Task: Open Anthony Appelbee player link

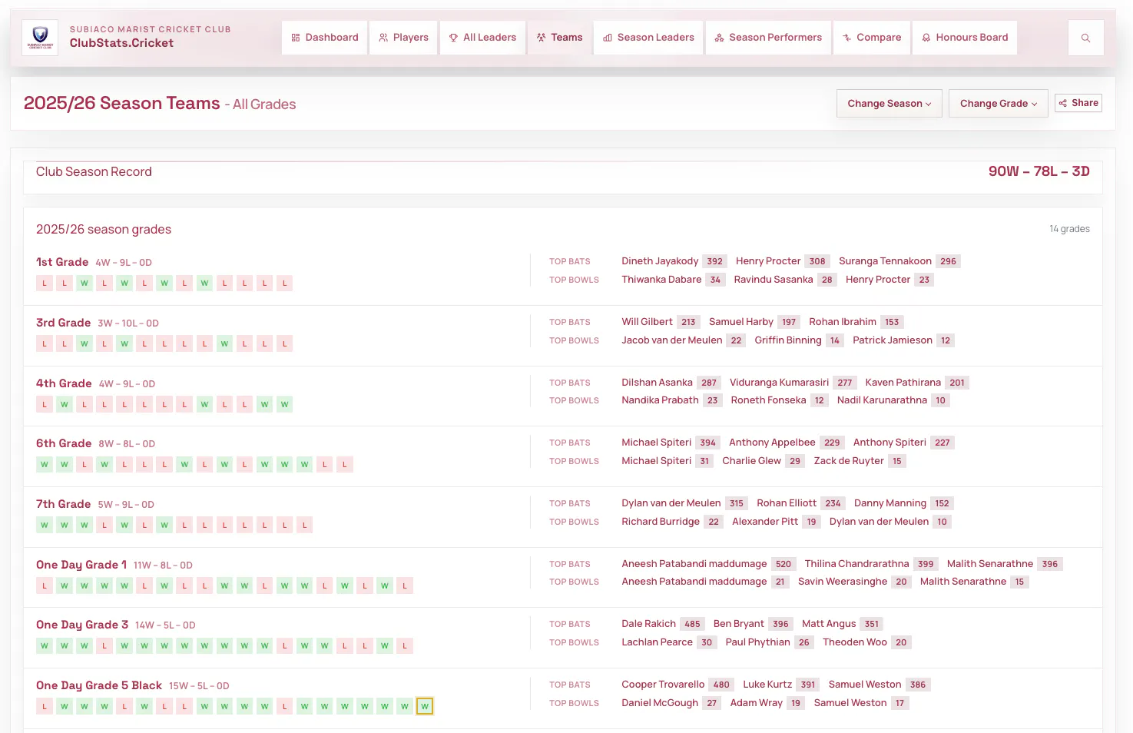Action: click(x=772, y=443)
